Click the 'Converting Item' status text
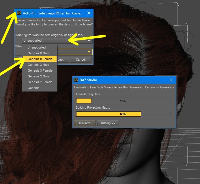Viewport: 200px width, 184px height. [x=124, y=87]
